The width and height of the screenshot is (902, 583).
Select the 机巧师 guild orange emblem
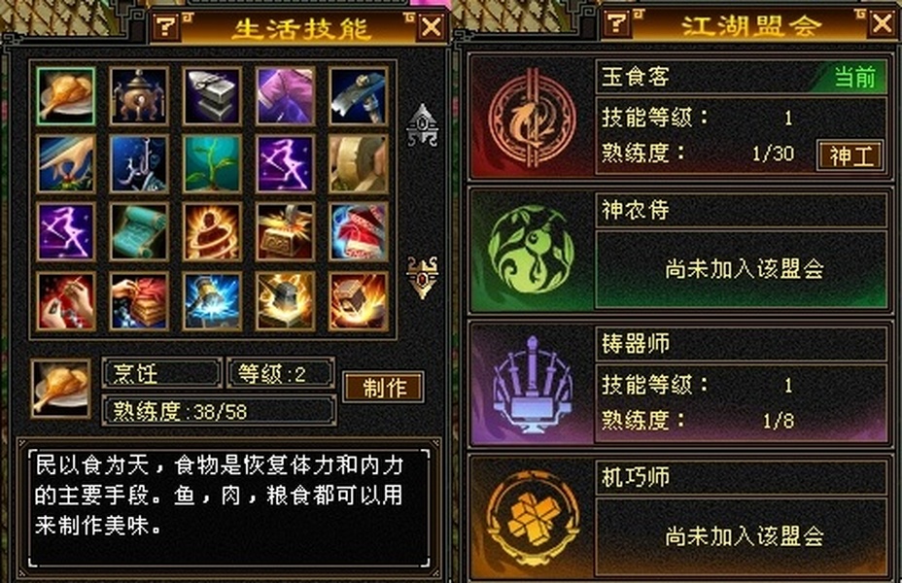tap(532, 518)
